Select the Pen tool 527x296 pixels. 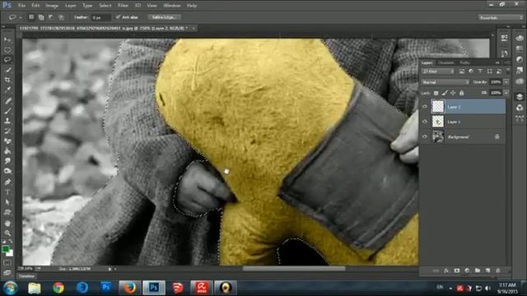[7, 182]
